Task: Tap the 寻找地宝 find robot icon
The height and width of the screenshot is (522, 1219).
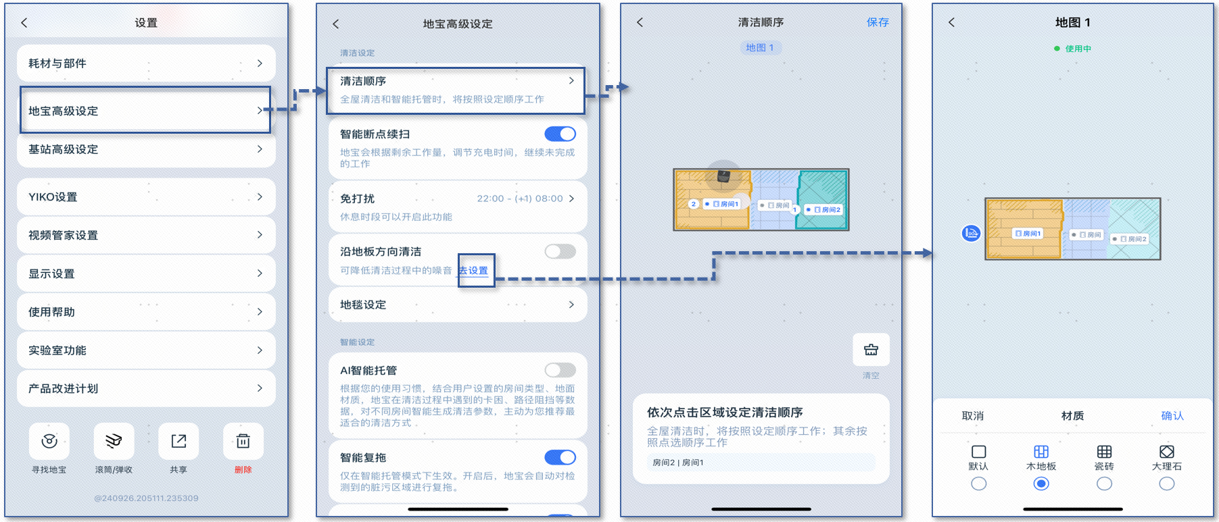Action: (x=49, y=442)
